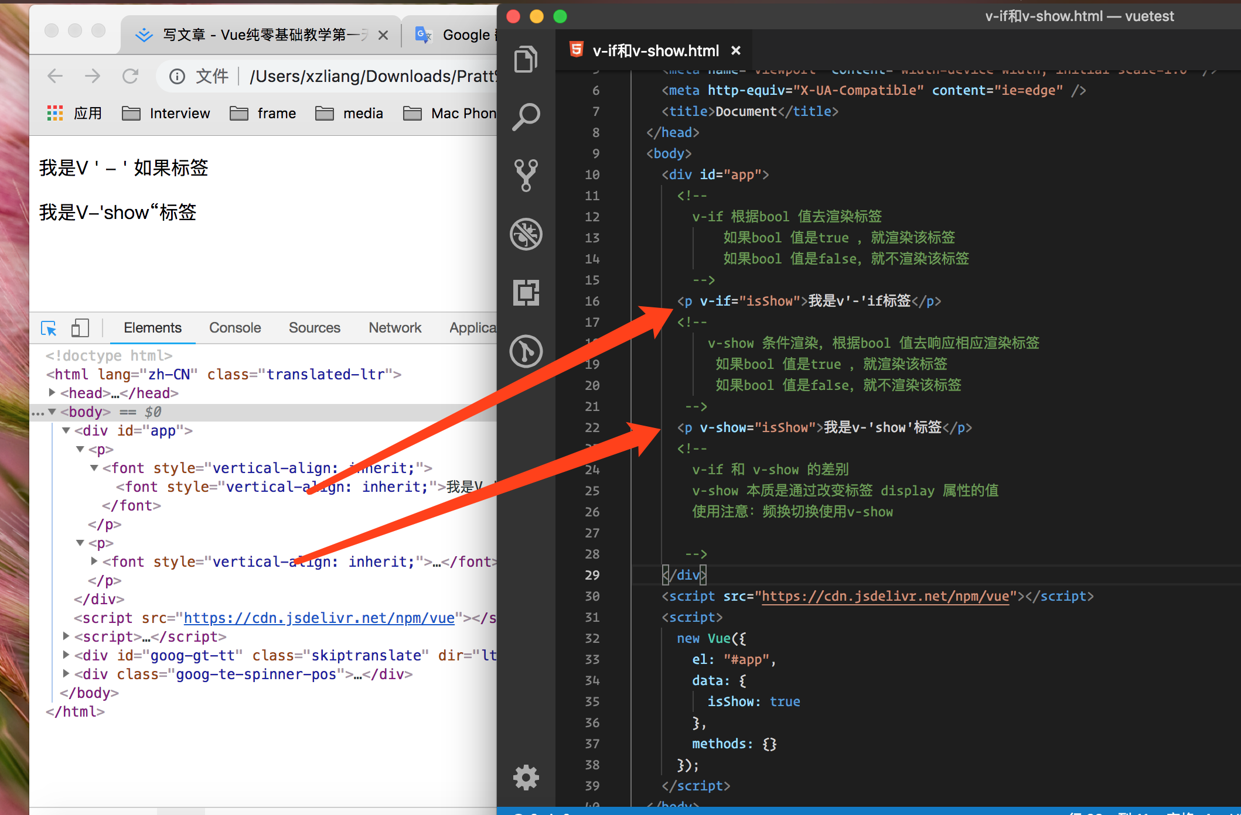Screen dimensions: 1241x815
Task: Click the Chrome address bar file path
Action: (371, 76)
